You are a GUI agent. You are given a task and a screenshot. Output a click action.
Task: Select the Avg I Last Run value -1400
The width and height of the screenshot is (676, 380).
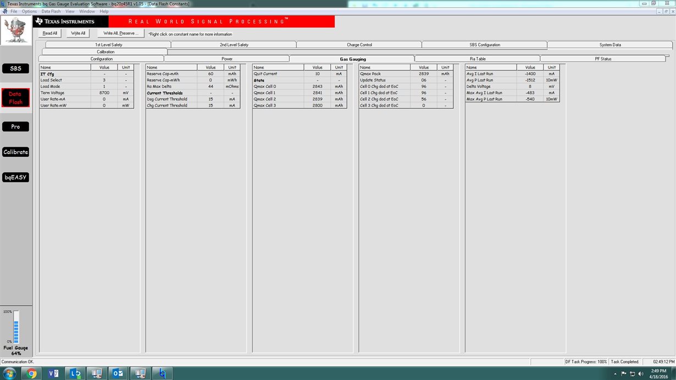(530, 74)
